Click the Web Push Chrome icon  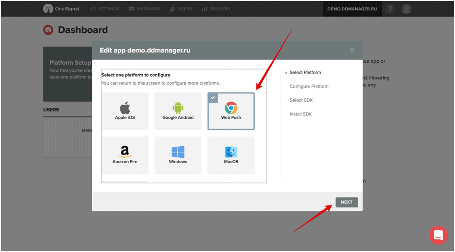(x=231, y=108)
